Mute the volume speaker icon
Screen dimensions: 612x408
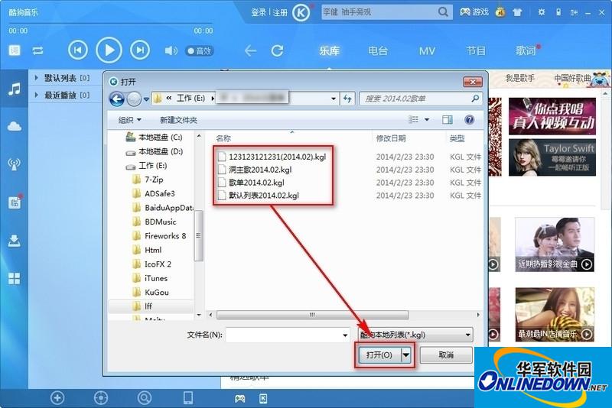pyautogui.click(x=169, y=51)
